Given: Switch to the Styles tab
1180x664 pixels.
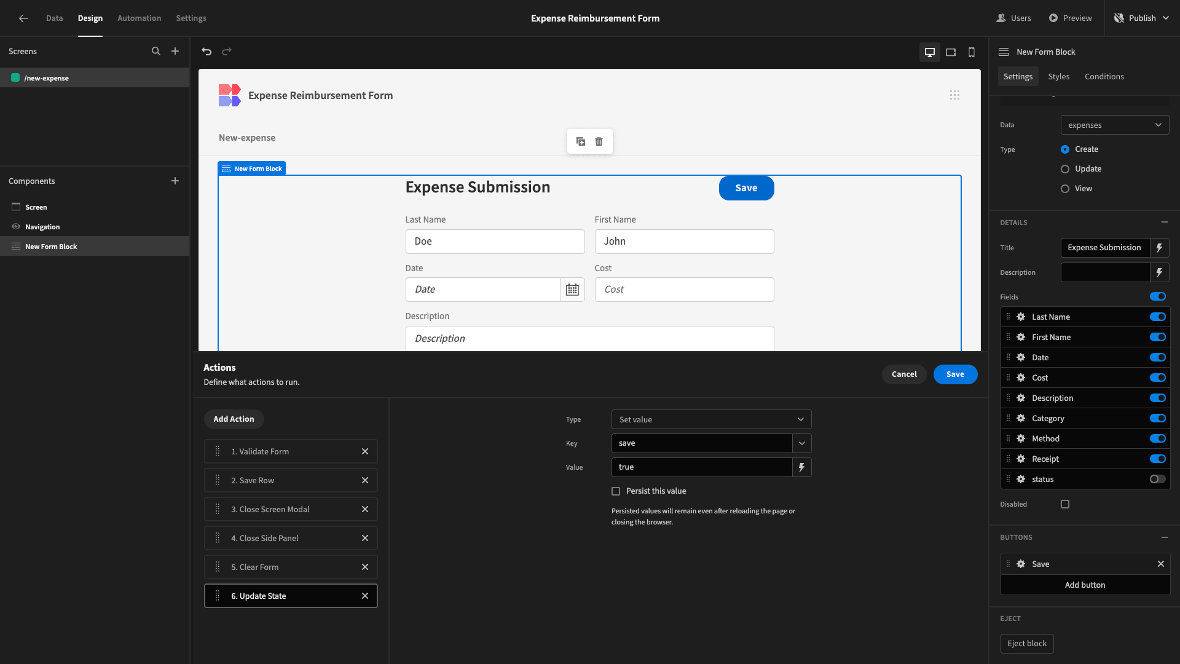Looking at the screenshot, I should [1058, 76].
